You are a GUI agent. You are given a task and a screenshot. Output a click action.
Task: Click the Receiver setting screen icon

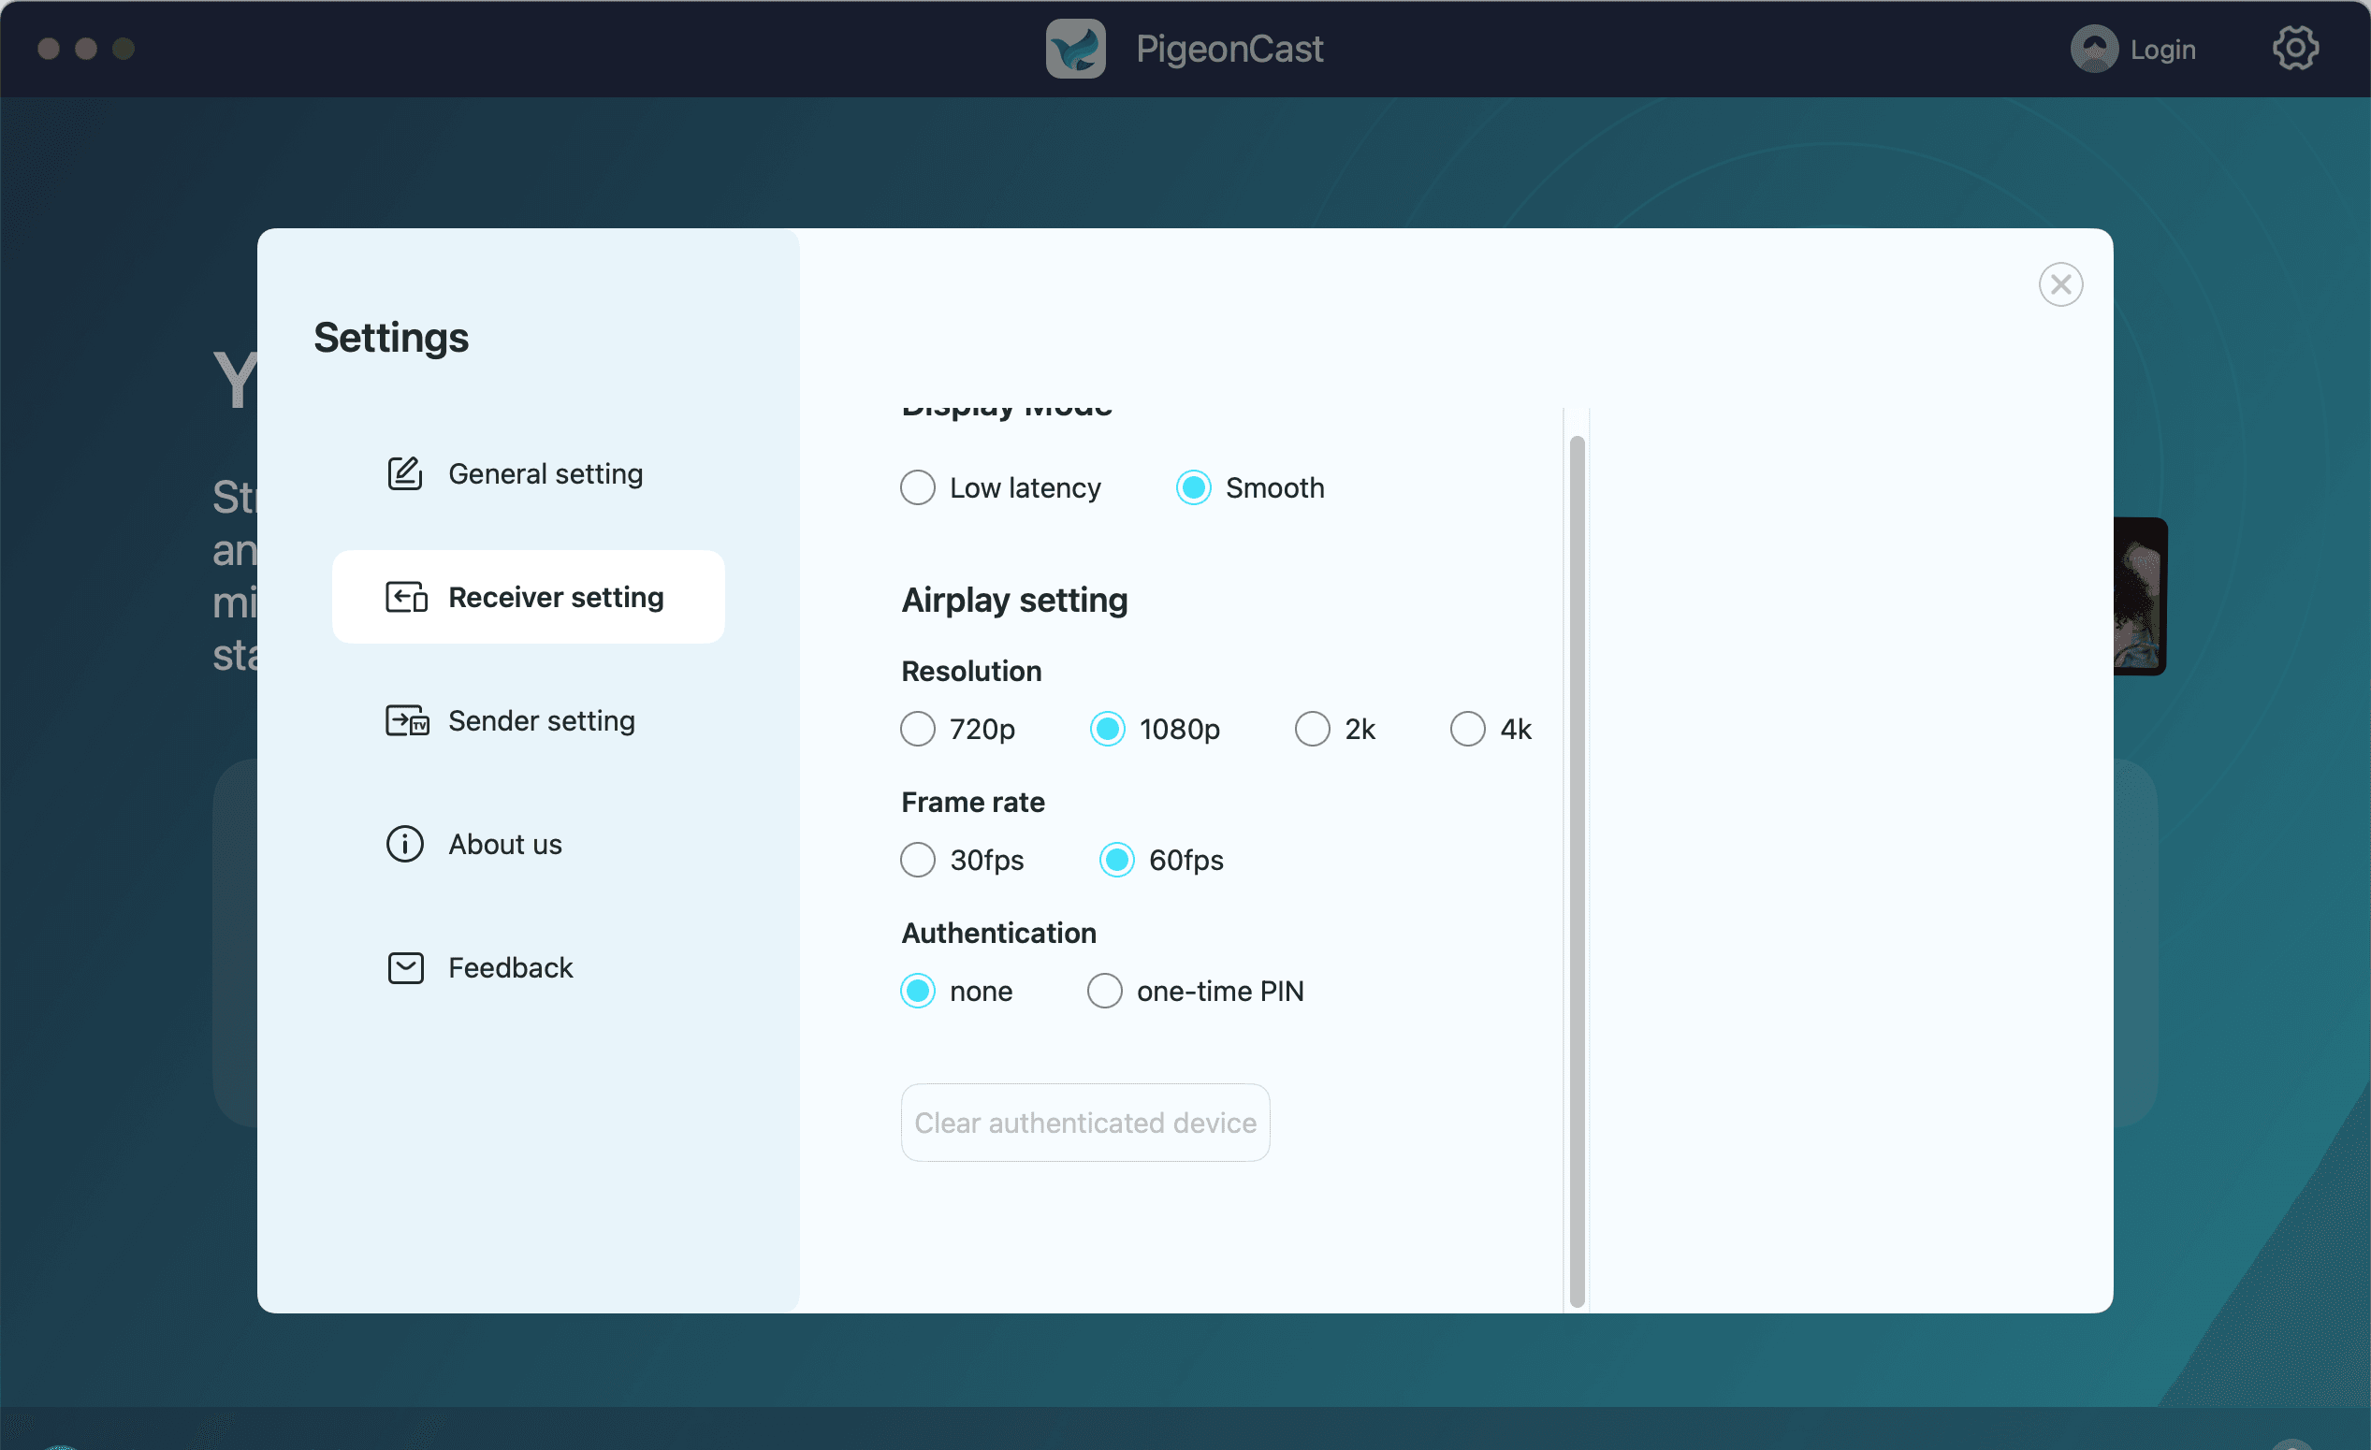point(406,597)
